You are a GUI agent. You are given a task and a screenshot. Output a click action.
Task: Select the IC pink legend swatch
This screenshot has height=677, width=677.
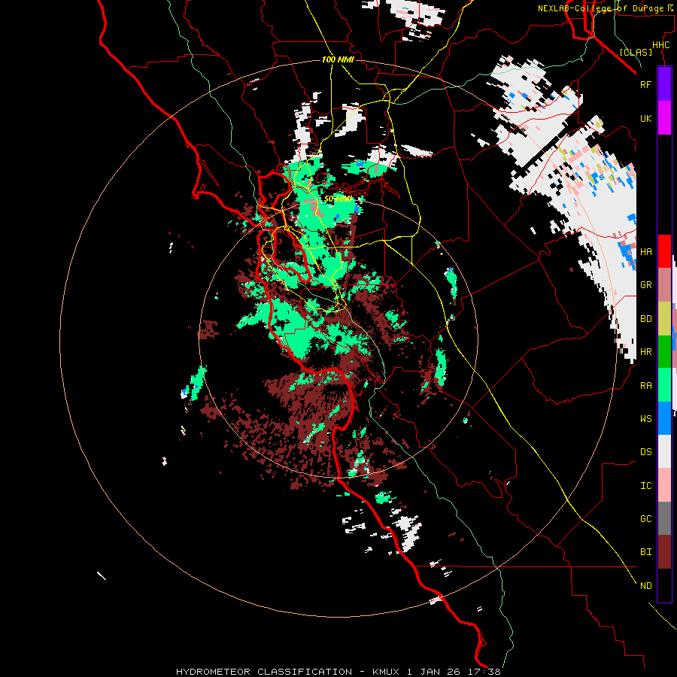(664, 485)
